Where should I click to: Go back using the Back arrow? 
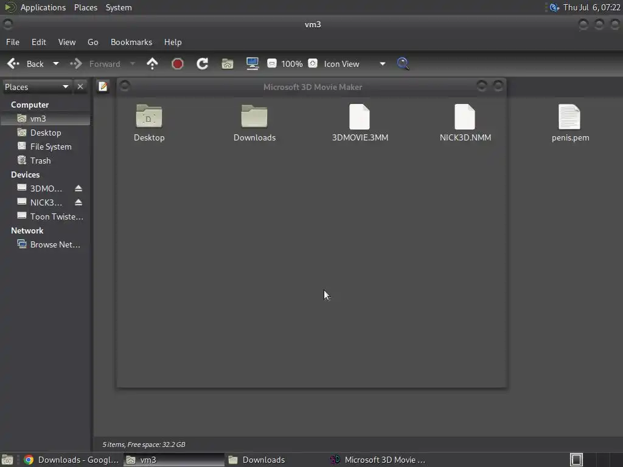coord(26,64)
